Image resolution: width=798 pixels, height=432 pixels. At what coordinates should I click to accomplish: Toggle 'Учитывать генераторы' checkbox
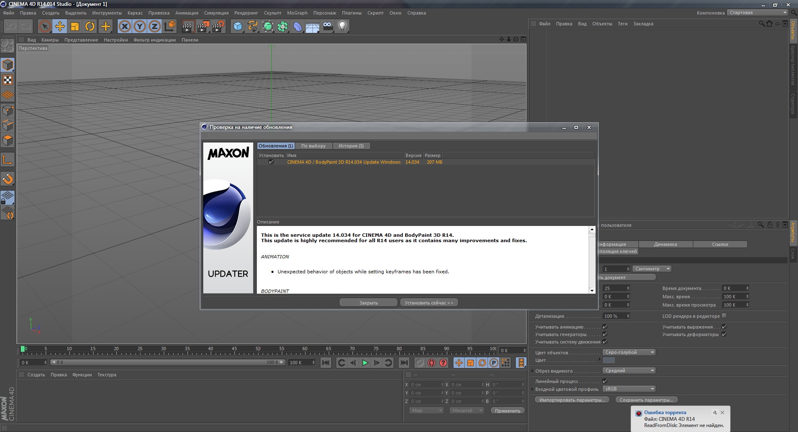[605, 334]
